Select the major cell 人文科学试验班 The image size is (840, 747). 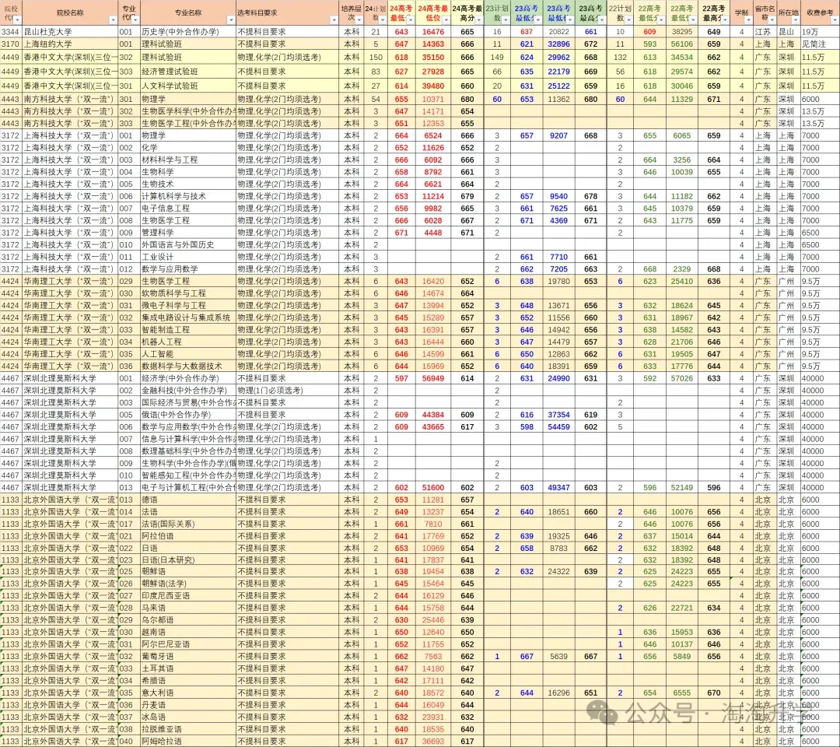tap(188, 86)
